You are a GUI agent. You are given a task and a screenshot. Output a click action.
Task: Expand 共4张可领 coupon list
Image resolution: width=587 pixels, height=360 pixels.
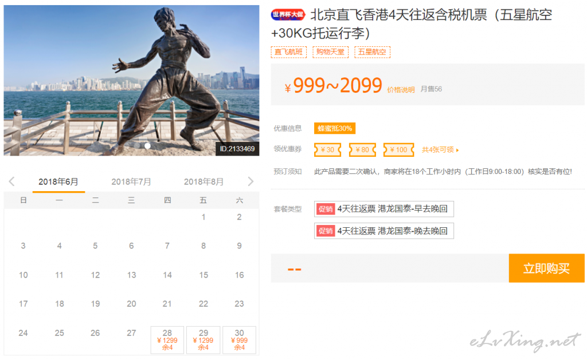click(440, 150)
